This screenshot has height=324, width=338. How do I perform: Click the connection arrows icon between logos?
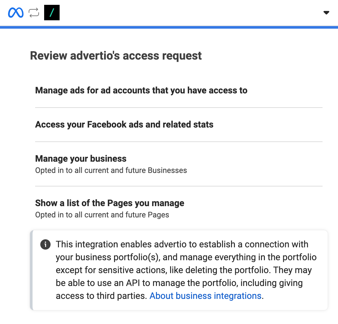tap(34, 13)
